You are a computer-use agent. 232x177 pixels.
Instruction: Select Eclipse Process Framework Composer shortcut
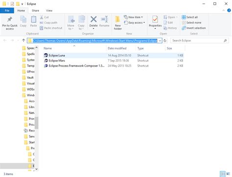(114, 66)
